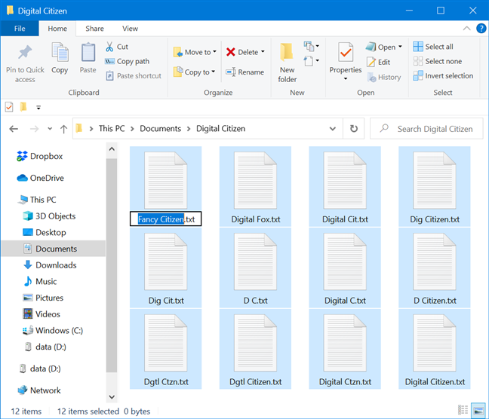Viewport: 489px width, 419px height.
Task: Expand the Properties dropdown arrow
Action: pyautogui.click(x=346, y=79)
